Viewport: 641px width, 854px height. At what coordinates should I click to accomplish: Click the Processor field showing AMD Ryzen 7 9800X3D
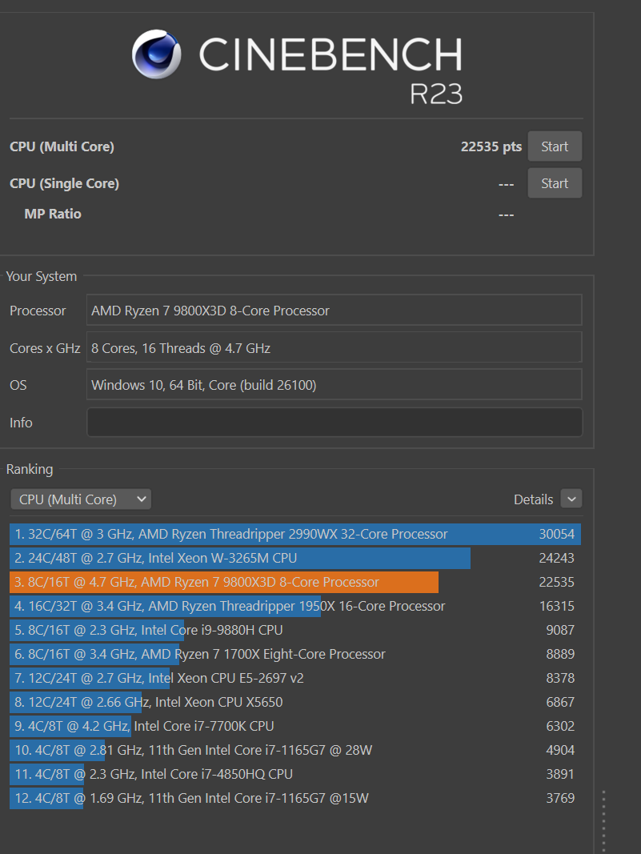click(x=335, y=311)
